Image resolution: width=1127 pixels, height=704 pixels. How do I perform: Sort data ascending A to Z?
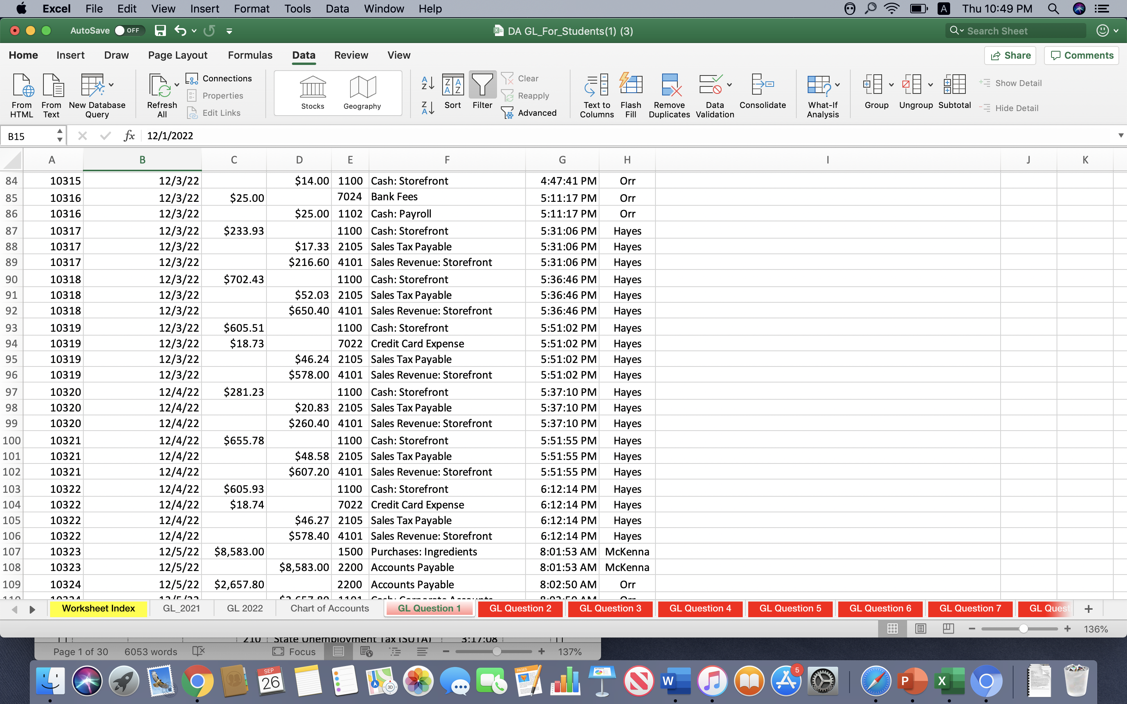point(427,84)
